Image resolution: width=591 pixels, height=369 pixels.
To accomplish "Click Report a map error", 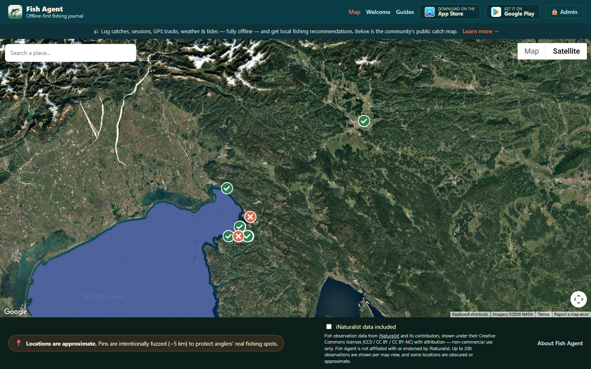I will click(x=571, y=314).
